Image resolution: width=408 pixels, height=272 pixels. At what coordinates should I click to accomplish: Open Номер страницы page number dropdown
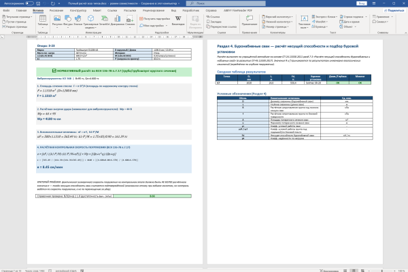(x=275, y=26)
